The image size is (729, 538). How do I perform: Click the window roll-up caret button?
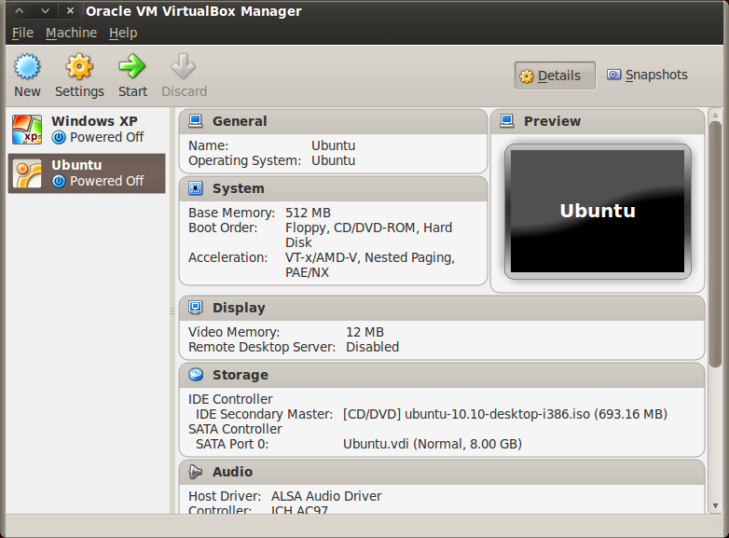[19, 10]
